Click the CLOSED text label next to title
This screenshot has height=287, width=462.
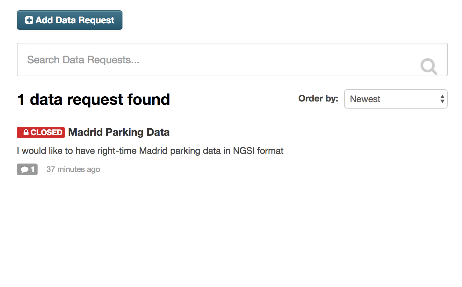[46, 133]
